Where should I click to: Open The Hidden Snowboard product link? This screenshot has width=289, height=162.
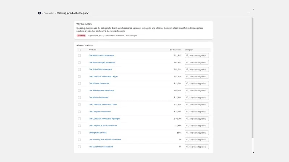click(x=99, y=98)
